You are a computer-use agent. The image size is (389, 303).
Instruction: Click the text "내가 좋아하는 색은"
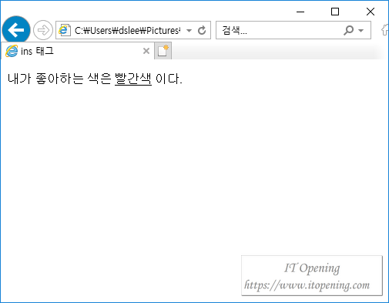coord(59,79)
